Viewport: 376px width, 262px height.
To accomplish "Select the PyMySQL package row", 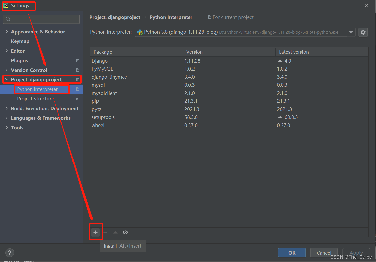I will pos(229,69).
